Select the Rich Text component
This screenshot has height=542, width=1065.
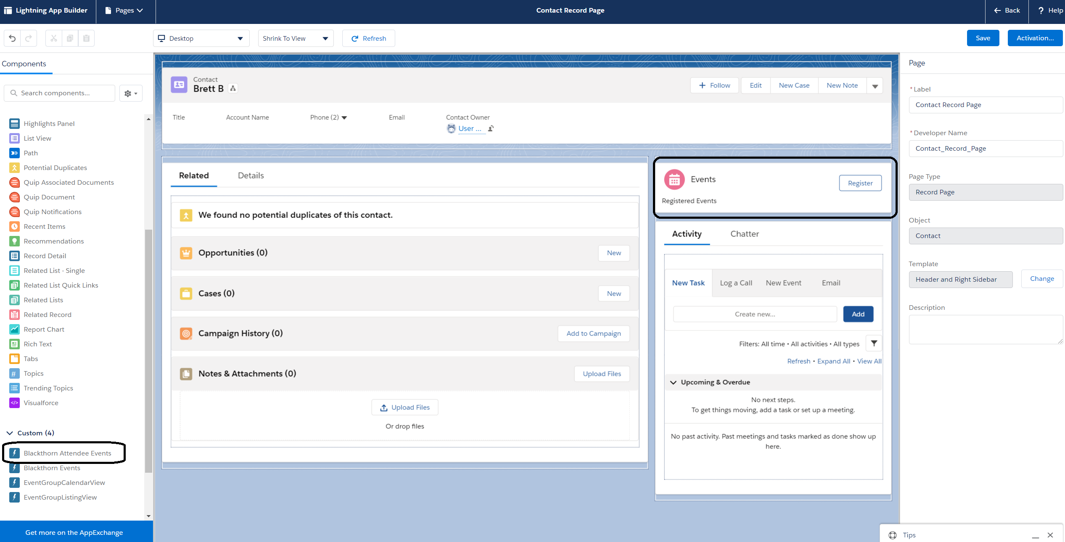[x=31, y=344]
